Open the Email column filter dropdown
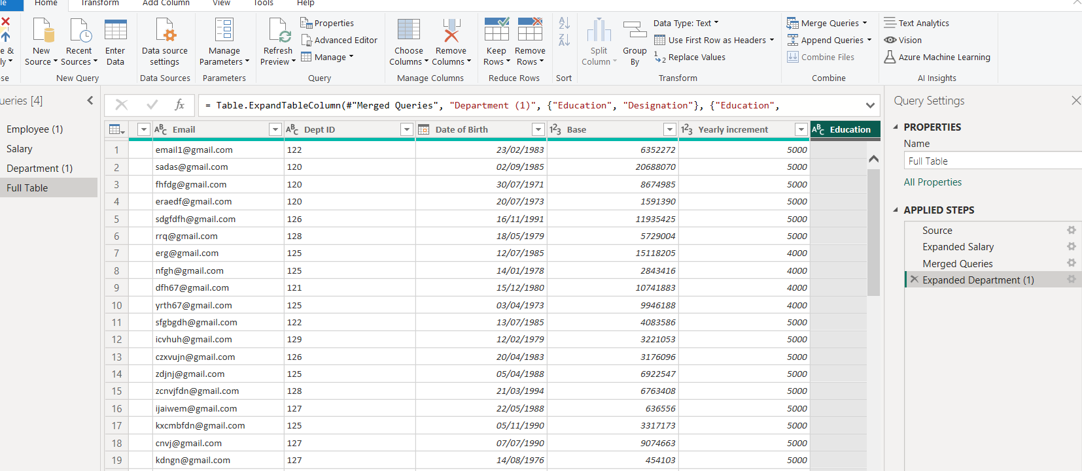Viewport: 1082px width, 471px height. [275, 129]
